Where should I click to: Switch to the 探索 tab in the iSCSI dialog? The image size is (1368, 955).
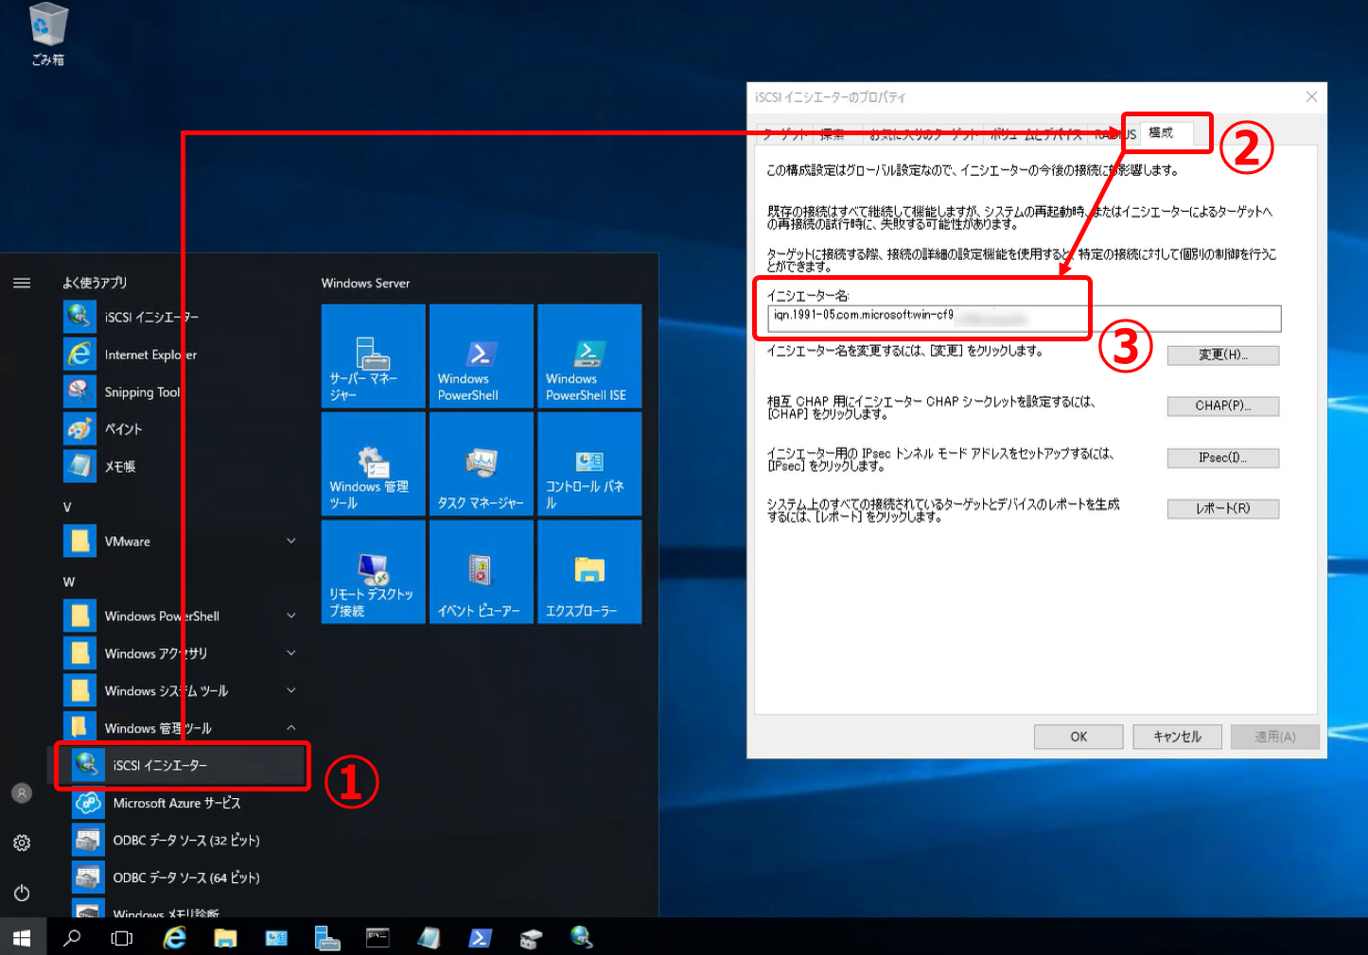click(x=833, y=135)
